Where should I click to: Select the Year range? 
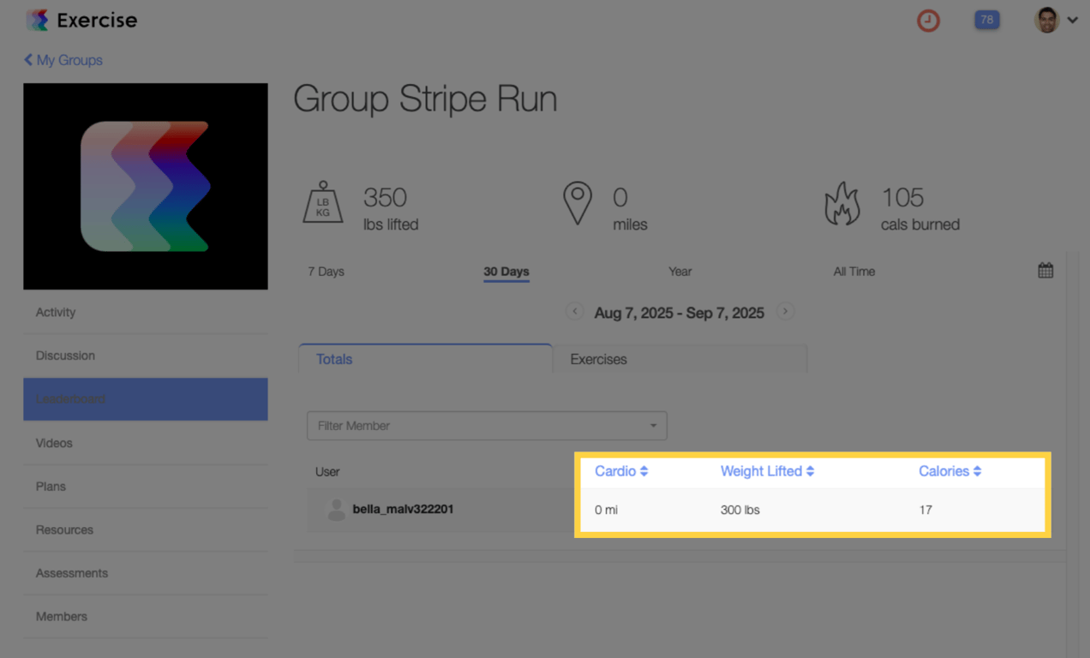tap(680, 272)
